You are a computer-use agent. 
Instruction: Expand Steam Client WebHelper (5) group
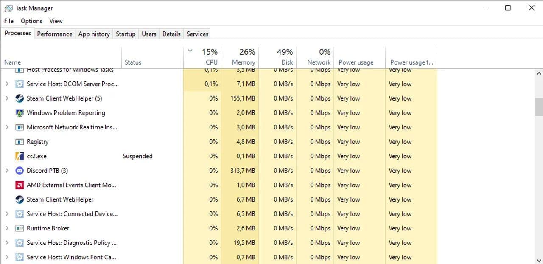pos(7,98)
